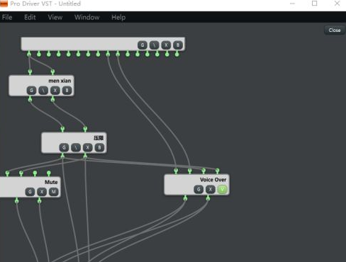Click the backslash button on the 压限 node

click(76, 147)
